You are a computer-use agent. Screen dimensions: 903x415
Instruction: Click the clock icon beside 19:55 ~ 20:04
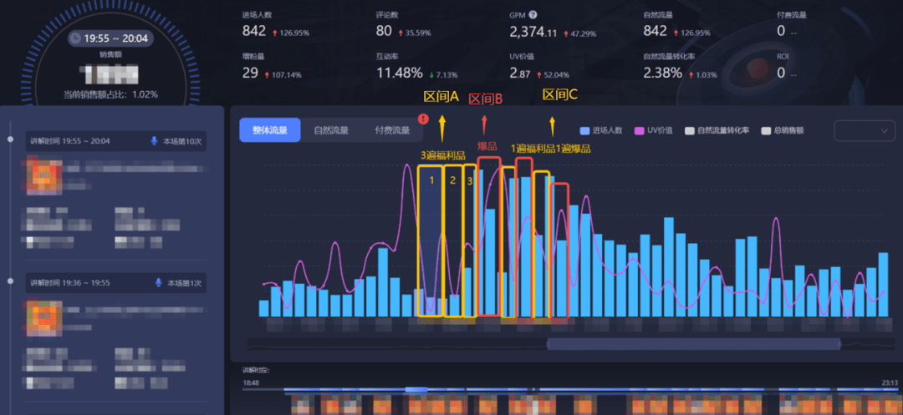75,38
